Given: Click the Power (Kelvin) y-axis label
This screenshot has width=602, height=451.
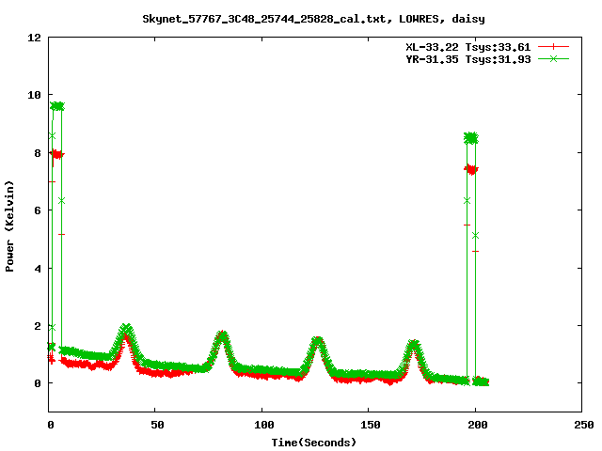Looking at the screenshot, I should pos(10,225).
